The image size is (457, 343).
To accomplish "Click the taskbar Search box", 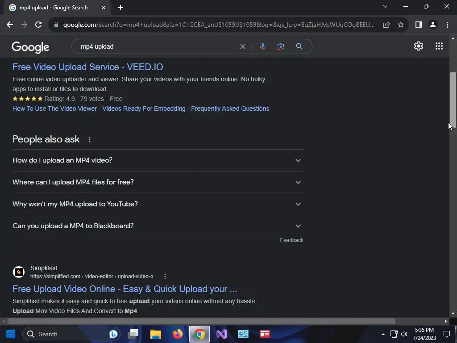I will (71, 334).
